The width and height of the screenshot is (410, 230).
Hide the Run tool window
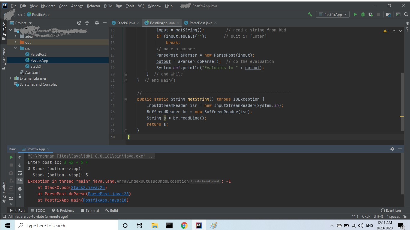point(400,149)
